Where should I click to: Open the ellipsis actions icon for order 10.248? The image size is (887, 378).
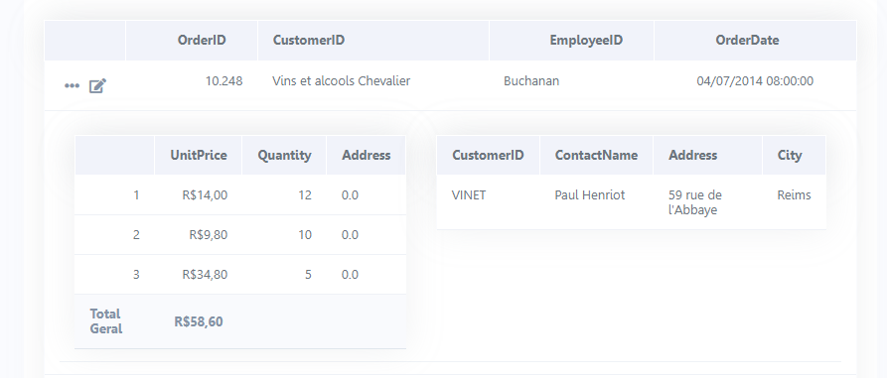(x=72, y=86)
